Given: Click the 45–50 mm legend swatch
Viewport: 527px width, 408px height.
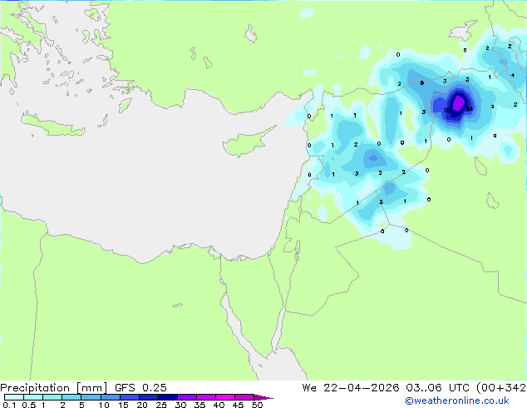Looking at the screenshot, I should coord(244,397).
